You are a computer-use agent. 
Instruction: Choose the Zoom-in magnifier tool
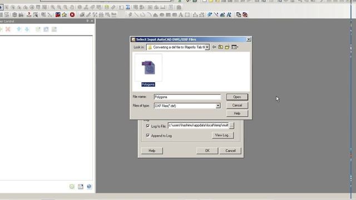(x=53, y=7)
